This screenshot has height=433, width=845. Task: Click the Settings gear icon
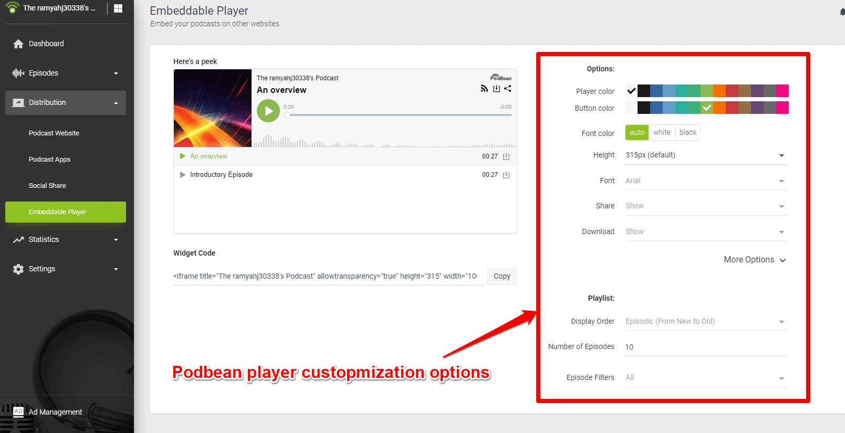[18, 269]
